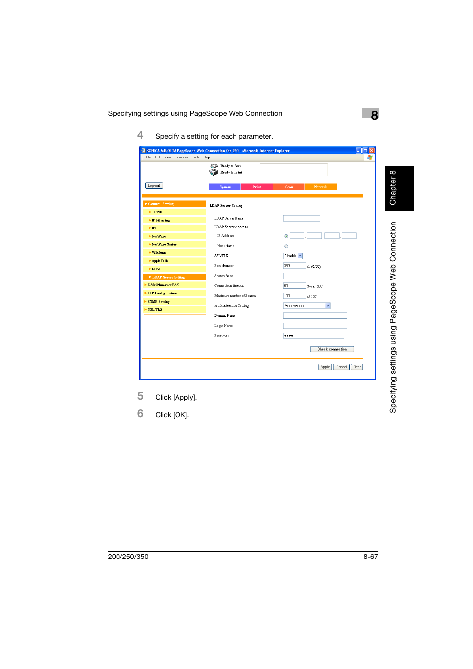Open the Authentication Setting Anonymous dropdown
473x669 pixels.
(x=306, y=306)
